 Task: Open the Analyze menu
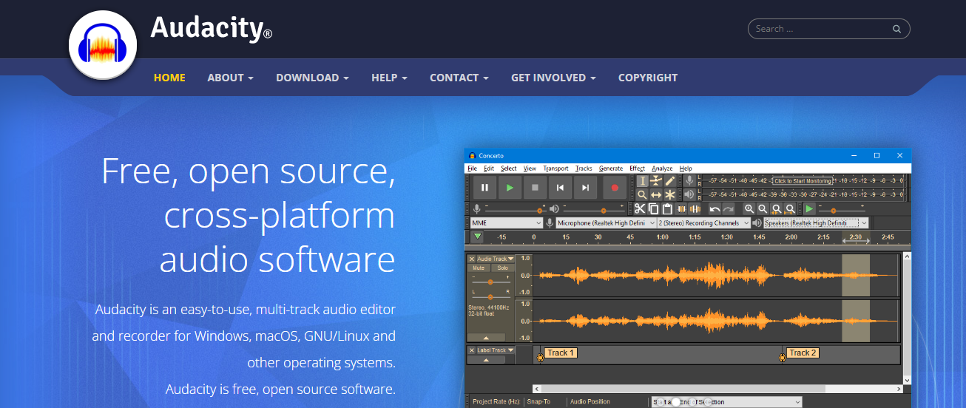(662, 169)
